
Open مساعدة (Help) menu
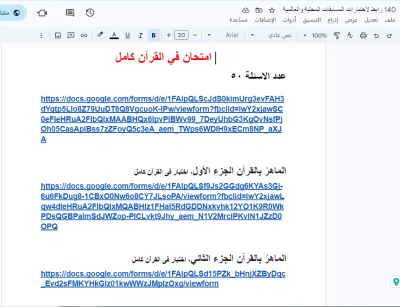(238, 20)
